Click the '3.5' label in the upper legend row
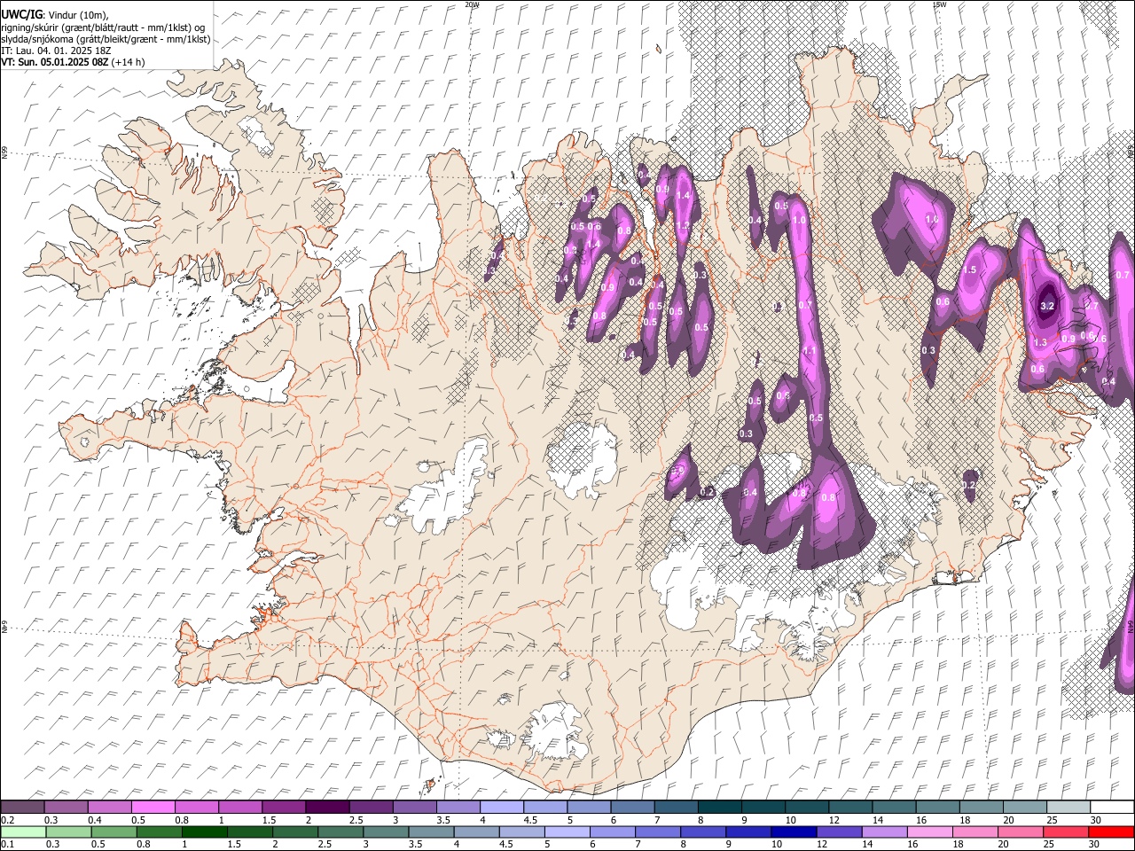This screenshot has width=1135, height=851. coord(442,820)
